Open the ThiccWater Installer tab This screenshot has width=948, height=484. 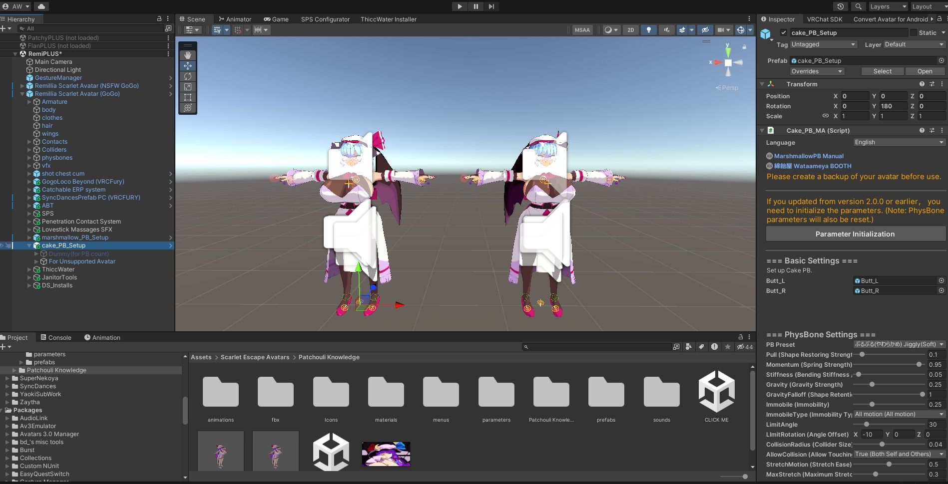pos(389,19)
